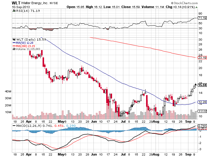
Task: Click the Open 15.85 value
Action: click(x=75, y=7)
